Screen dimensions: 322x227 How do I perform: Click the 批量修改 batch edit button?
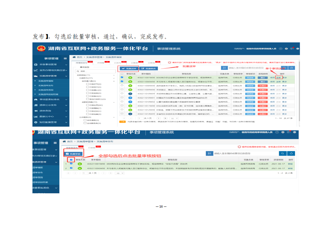[149, 69]
